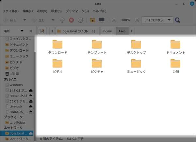This screenshot has height=142, width=196.
Task: Open the home folder icon in toolbar
Action: 93,20
